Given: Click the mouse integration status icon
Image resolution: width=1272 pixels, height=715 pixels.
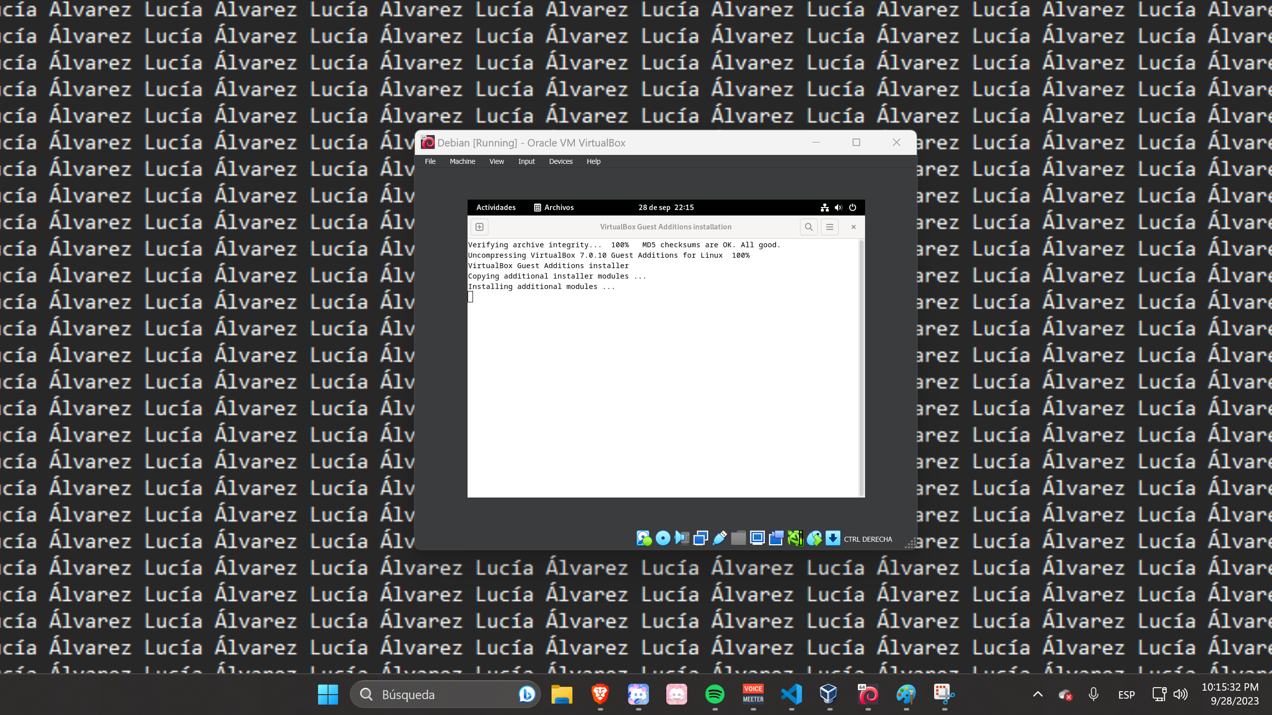Looking at the screenshot, I should (814, 538).
